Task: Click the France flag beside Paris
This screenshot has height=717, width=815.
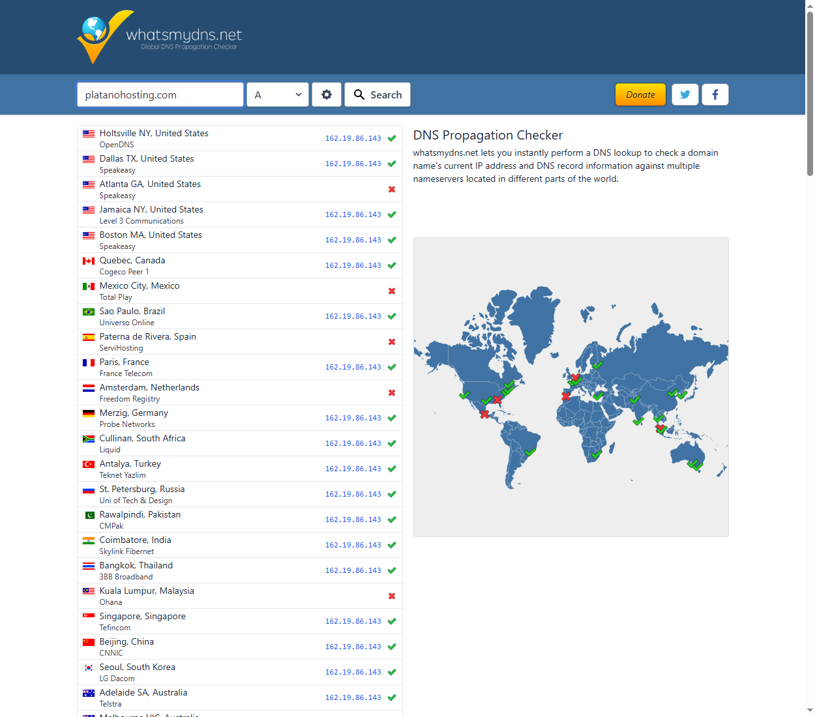Action: (x=89, y=362)
